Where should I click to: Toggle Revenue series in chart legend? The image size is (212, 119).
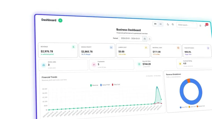click(x=94, y=85)
